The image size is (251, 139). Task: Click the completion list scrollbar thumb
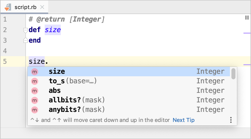coord(233,74)
